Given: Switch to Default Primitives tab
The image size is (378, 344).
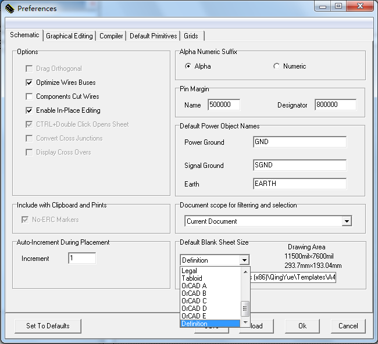Looking at the screenshot, I should (153, 36).
